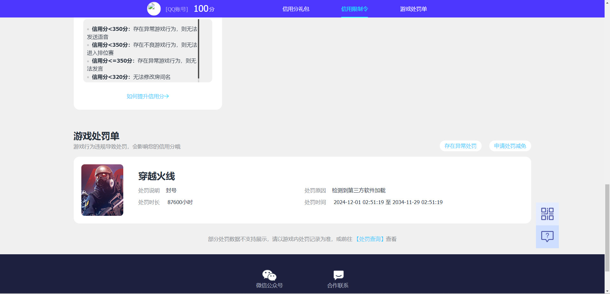The width and height of the screenshot is (610, 294).
Task: Click the punishment time range 2024-12-01 text
Action: click(388, 202)
